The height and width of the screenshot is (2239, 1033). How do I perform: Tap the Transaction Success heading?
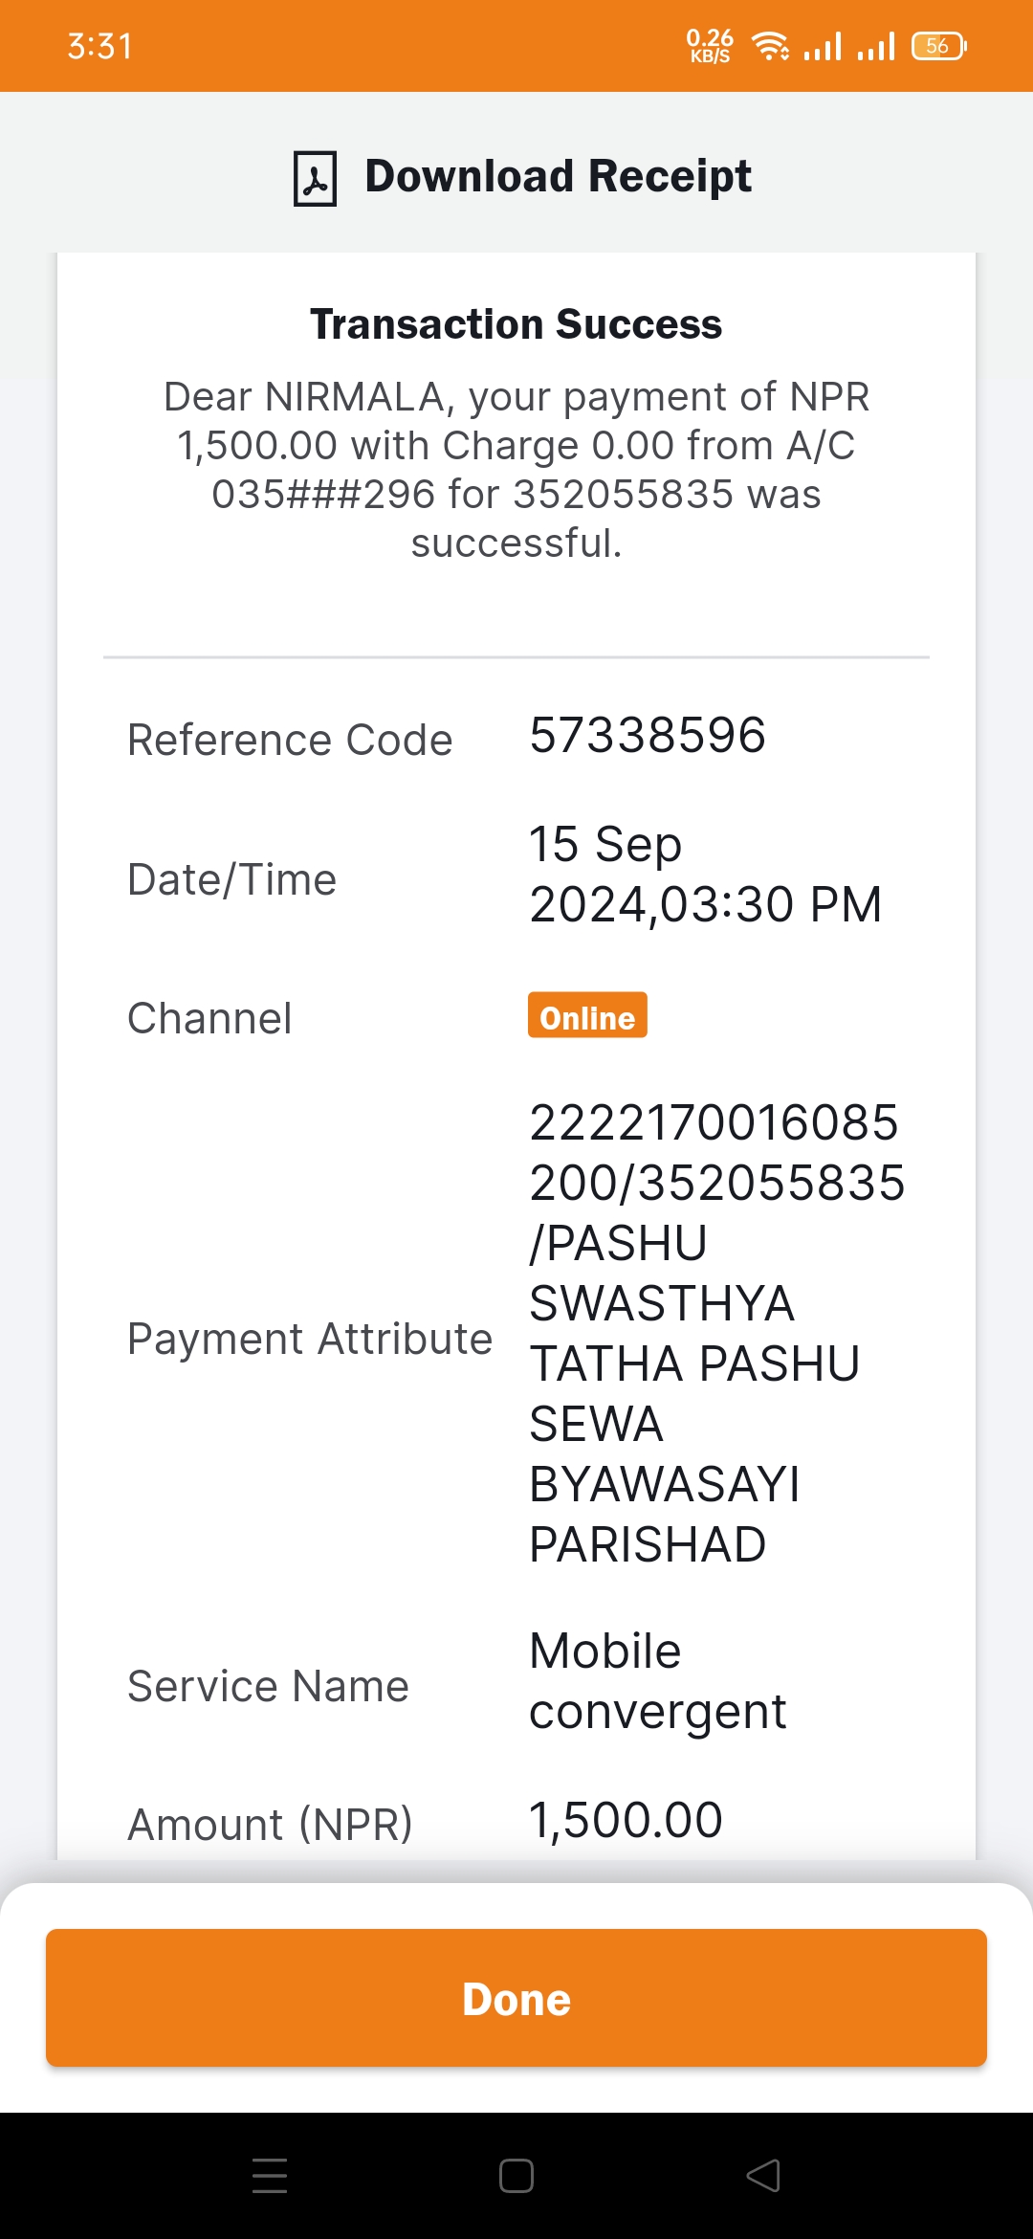tap(516, 324)
